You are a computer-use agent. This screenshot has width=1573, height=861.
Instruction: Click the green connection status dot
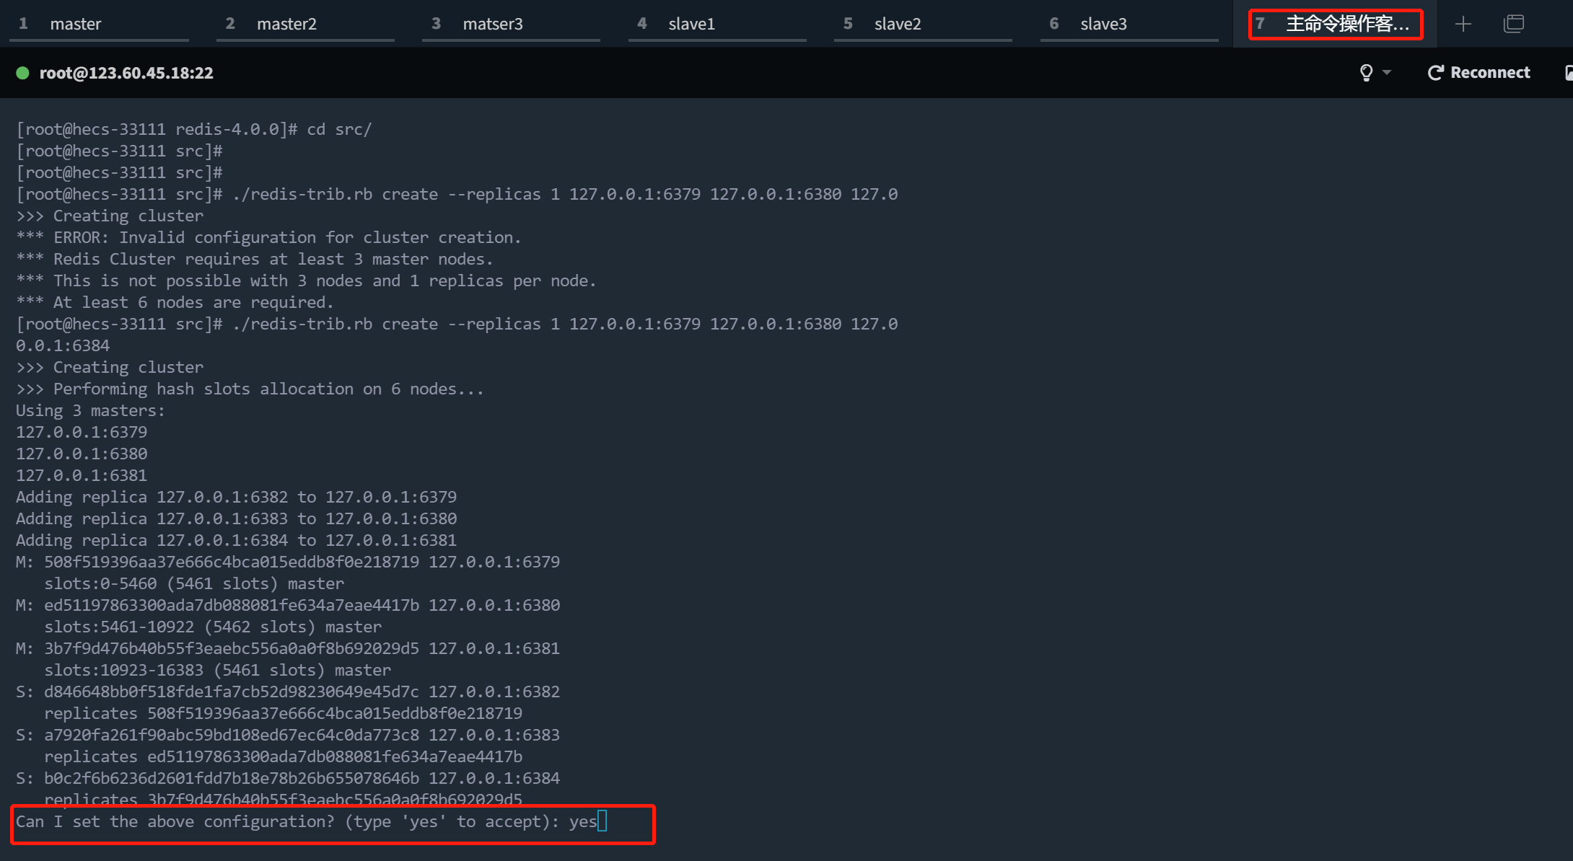pyautogui.click(x=22, y=73)
